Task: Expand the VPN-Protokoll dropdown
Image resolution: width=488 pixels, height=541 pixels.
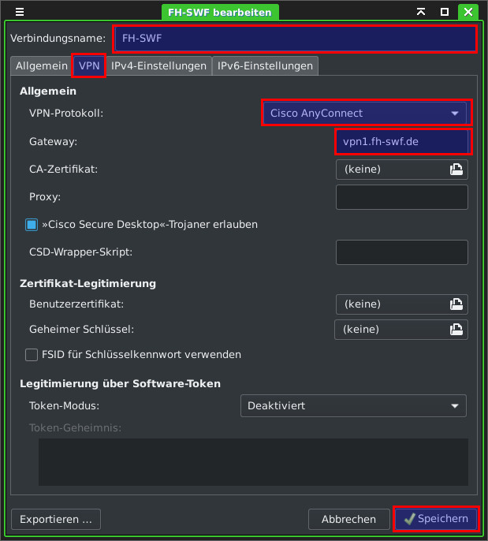Action: pyautogui.click(x=367, y=114)
